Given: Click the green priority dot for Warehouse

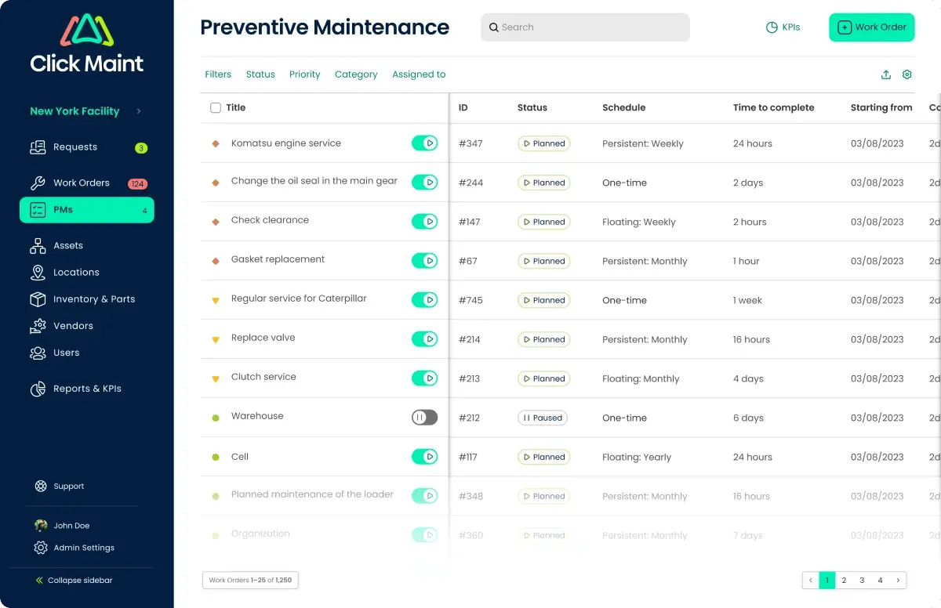Looking at the screenshot, I should pyautogui.click(x=216, y=418).
